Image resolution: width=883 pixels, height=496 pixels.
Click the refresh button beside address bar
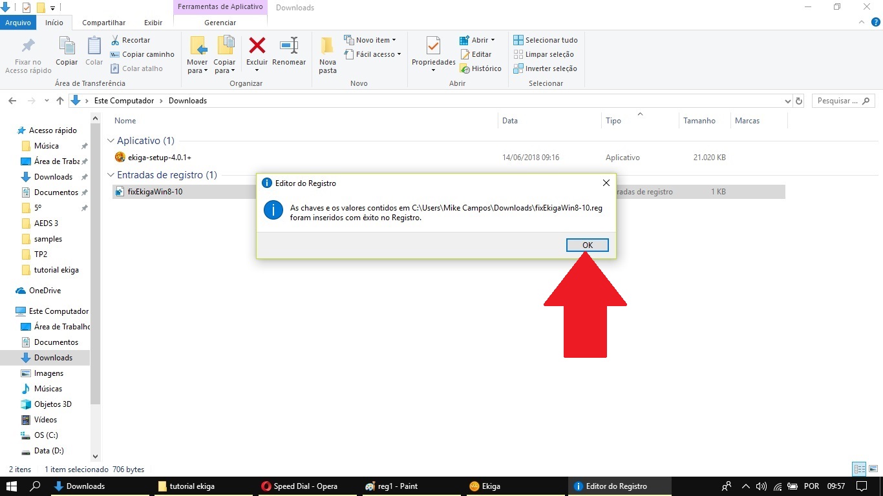click(x=799, y=101)
